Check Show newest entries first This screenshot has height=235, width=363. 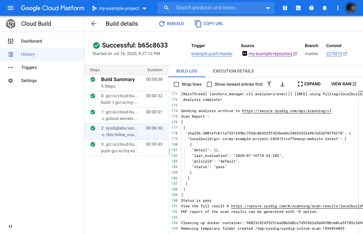(x=209, y=84)
